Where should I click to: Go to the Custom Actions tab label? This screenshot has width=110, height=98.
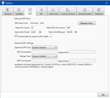[68, 14]
